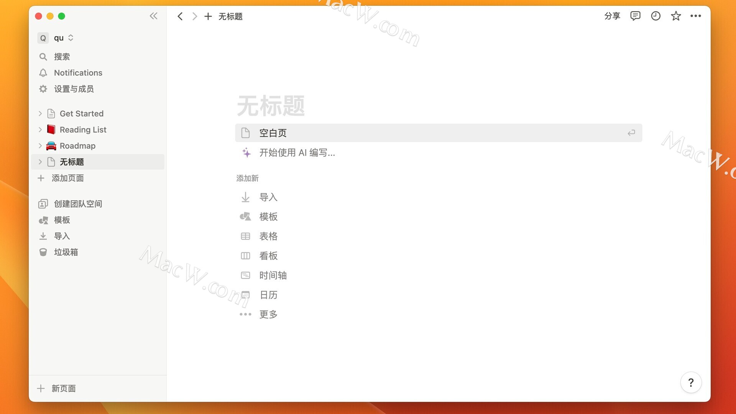Click the calendar icon next to 日历
Screen dimensions: 736x414
tap(245, 295)
